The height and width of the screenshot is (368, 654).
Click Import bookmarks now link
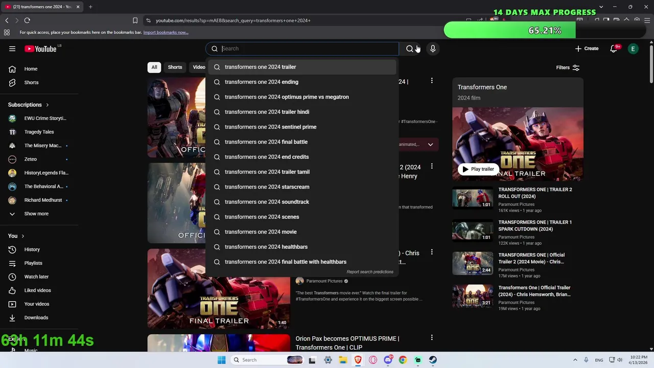pos(166,32)
